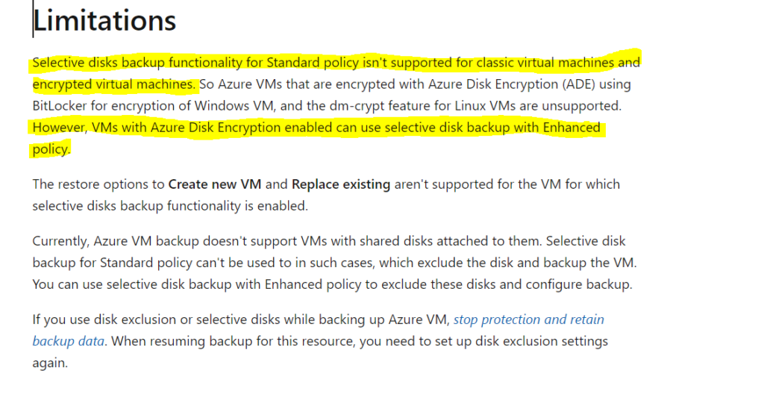The width and height of the screenshot is (764, 397).
Task: Open the "stop protection and retain" link
Action: coord(529,319)
